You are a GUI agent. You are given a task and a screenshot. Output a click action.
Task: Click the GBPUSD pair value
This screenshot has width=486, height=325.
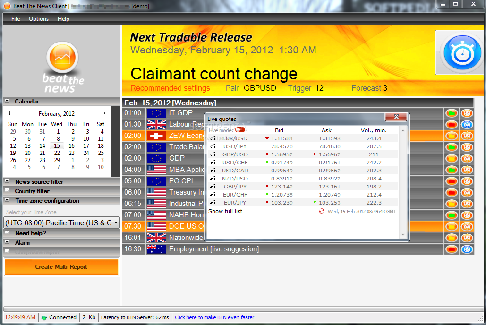tap(260, 88)
